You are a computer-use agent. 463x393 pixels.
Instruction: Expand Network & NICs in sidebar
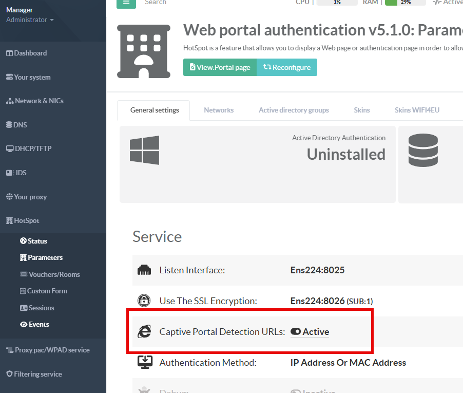pyautogui.click(x=38, y=101)
